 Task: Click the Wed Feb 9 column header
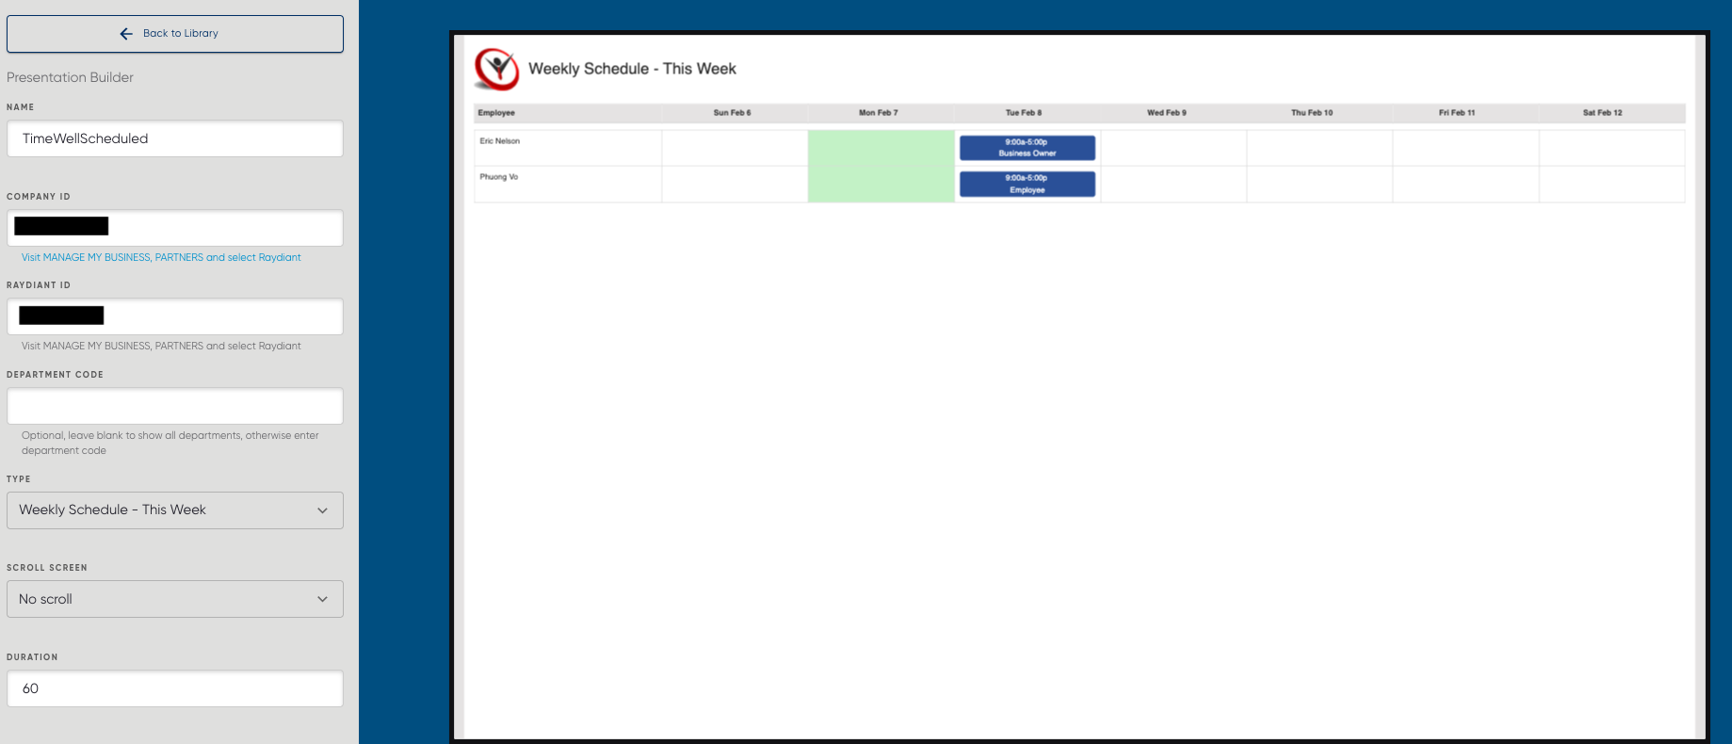[x=1166, y=113]
